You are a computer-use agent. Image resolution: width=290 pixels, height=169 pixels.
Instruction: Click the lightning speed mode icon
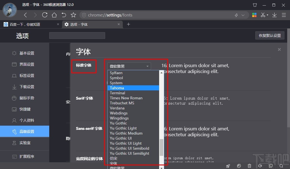(x=236, y=15)
